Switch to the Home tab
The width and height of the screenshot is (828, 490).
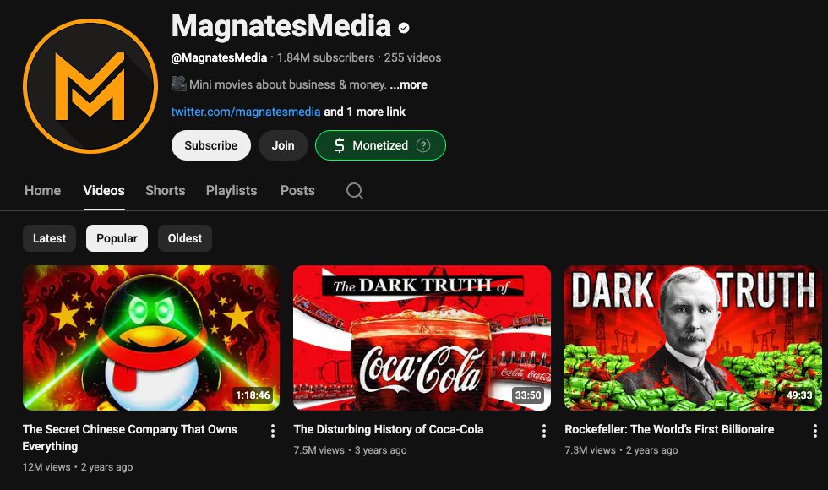43,191
